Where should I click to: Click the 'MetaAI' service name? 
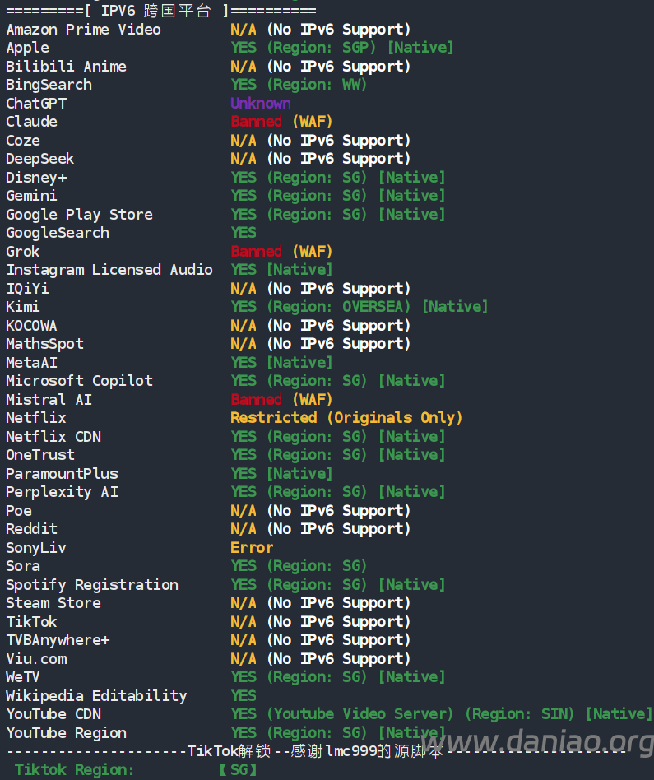[31, 363]
